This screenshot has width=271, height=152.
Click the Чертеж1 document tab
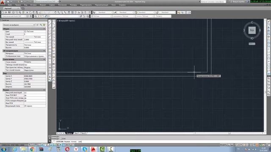[10, 8]
